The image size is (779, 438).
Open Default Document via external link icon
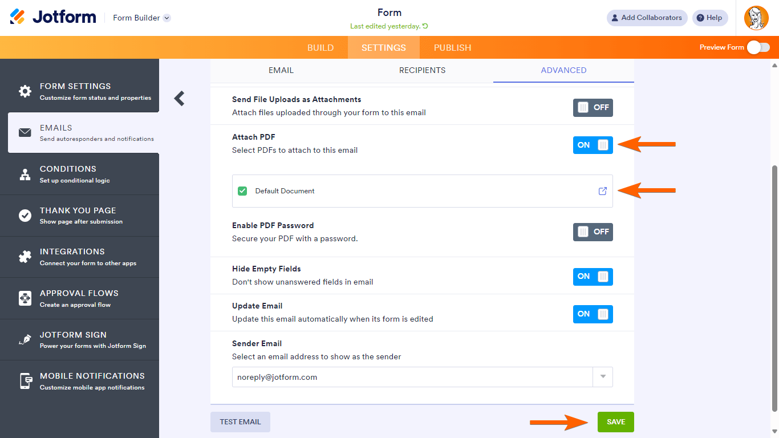(x=603, y=191)
